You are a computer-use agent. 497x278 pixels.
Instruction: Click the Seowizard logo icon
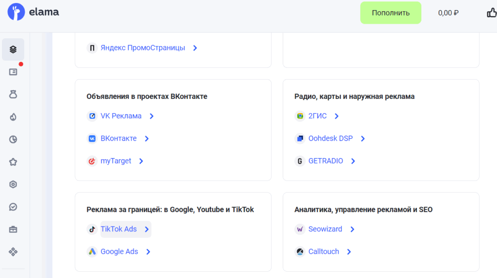[300, 229]
